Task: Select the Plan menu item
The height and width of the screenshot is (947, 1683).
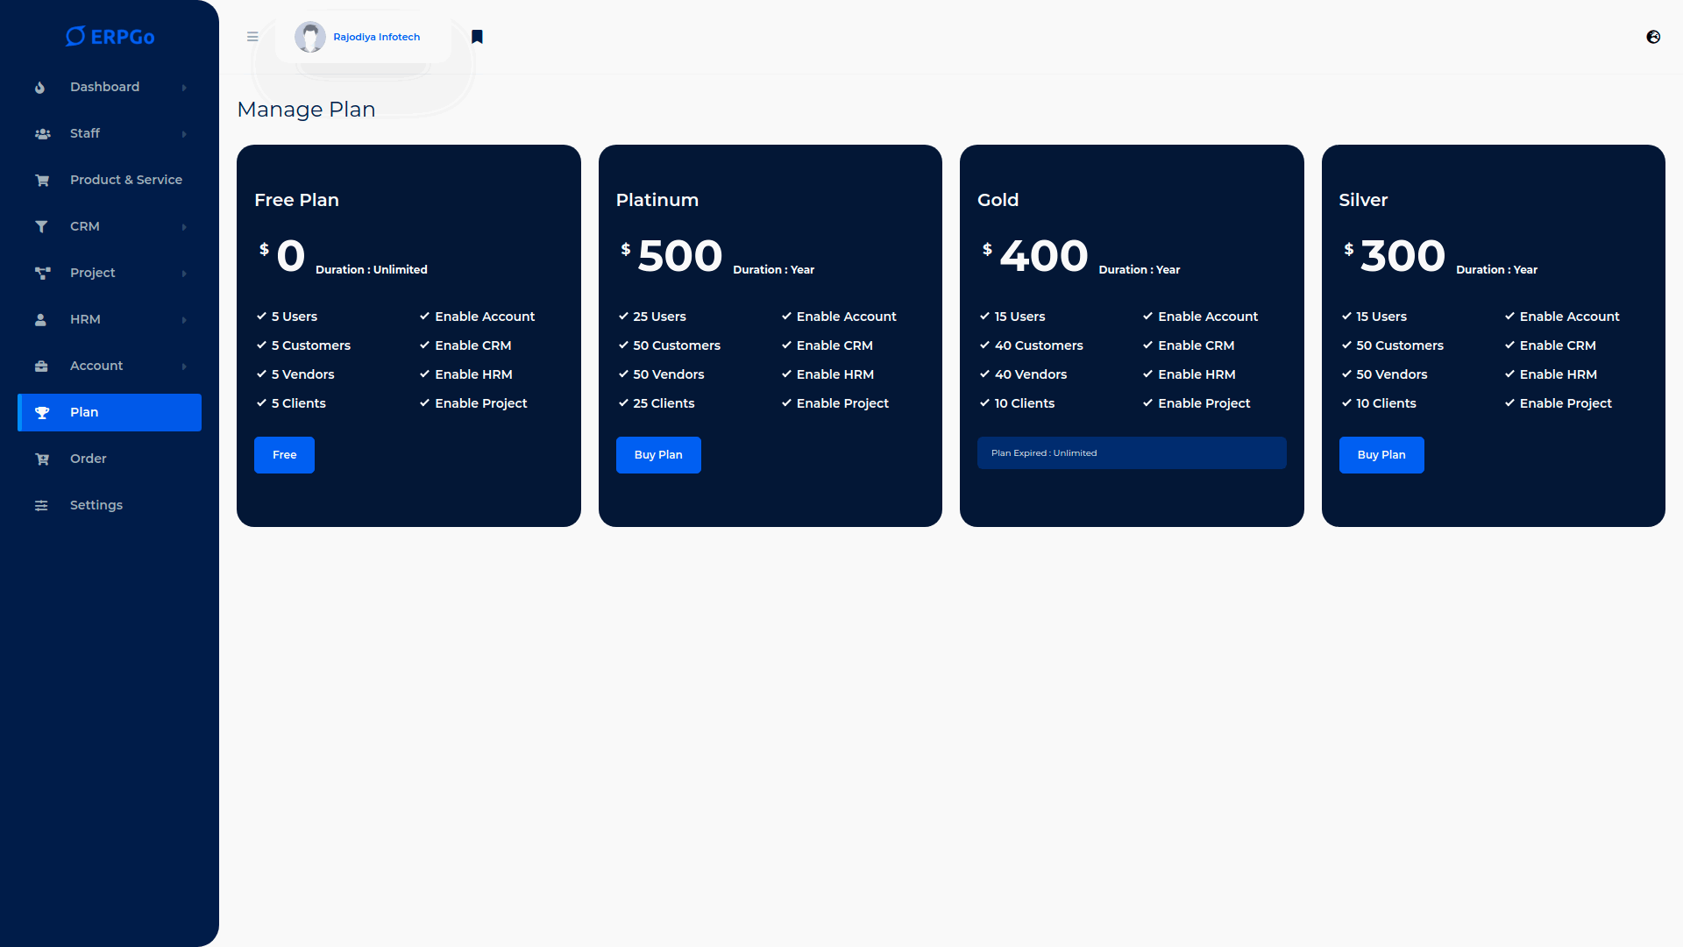Action: [109, 411]
